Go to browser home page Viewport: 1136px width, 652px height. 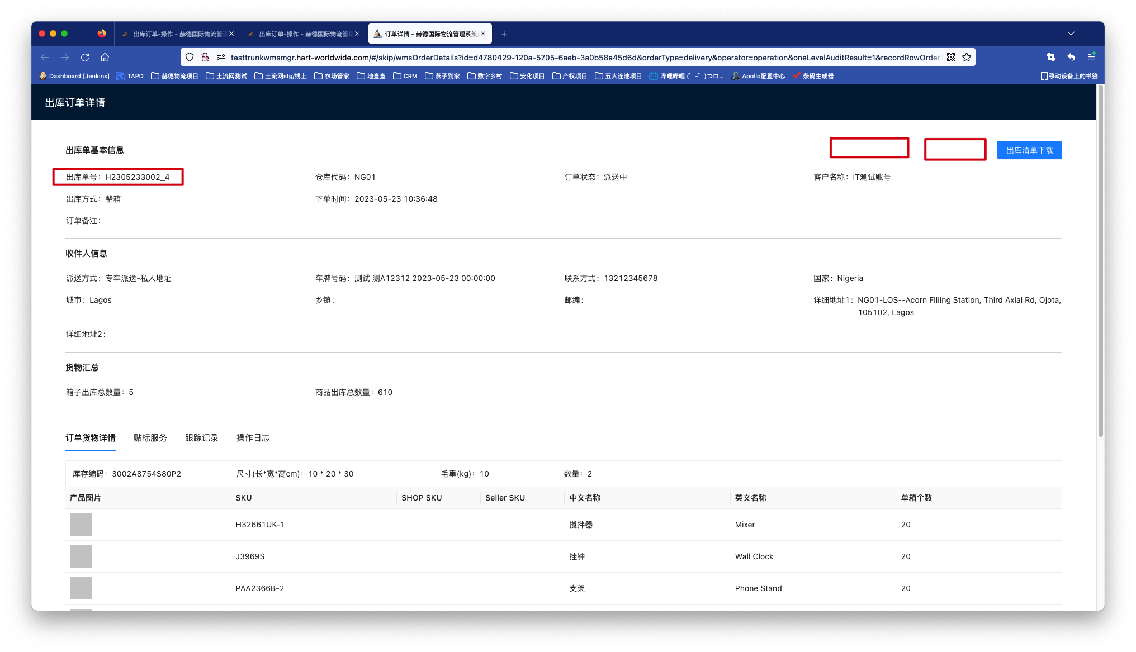pyautogui.click(x=105, y=58)
